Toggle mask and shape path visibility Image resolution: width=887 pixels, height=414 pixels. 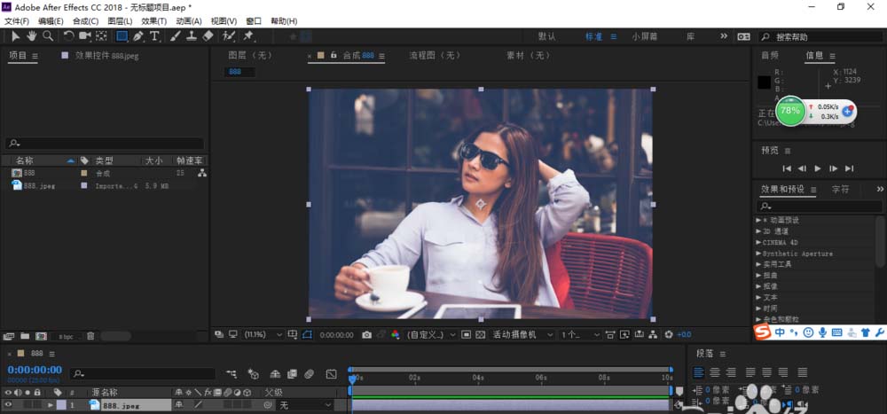307,335
